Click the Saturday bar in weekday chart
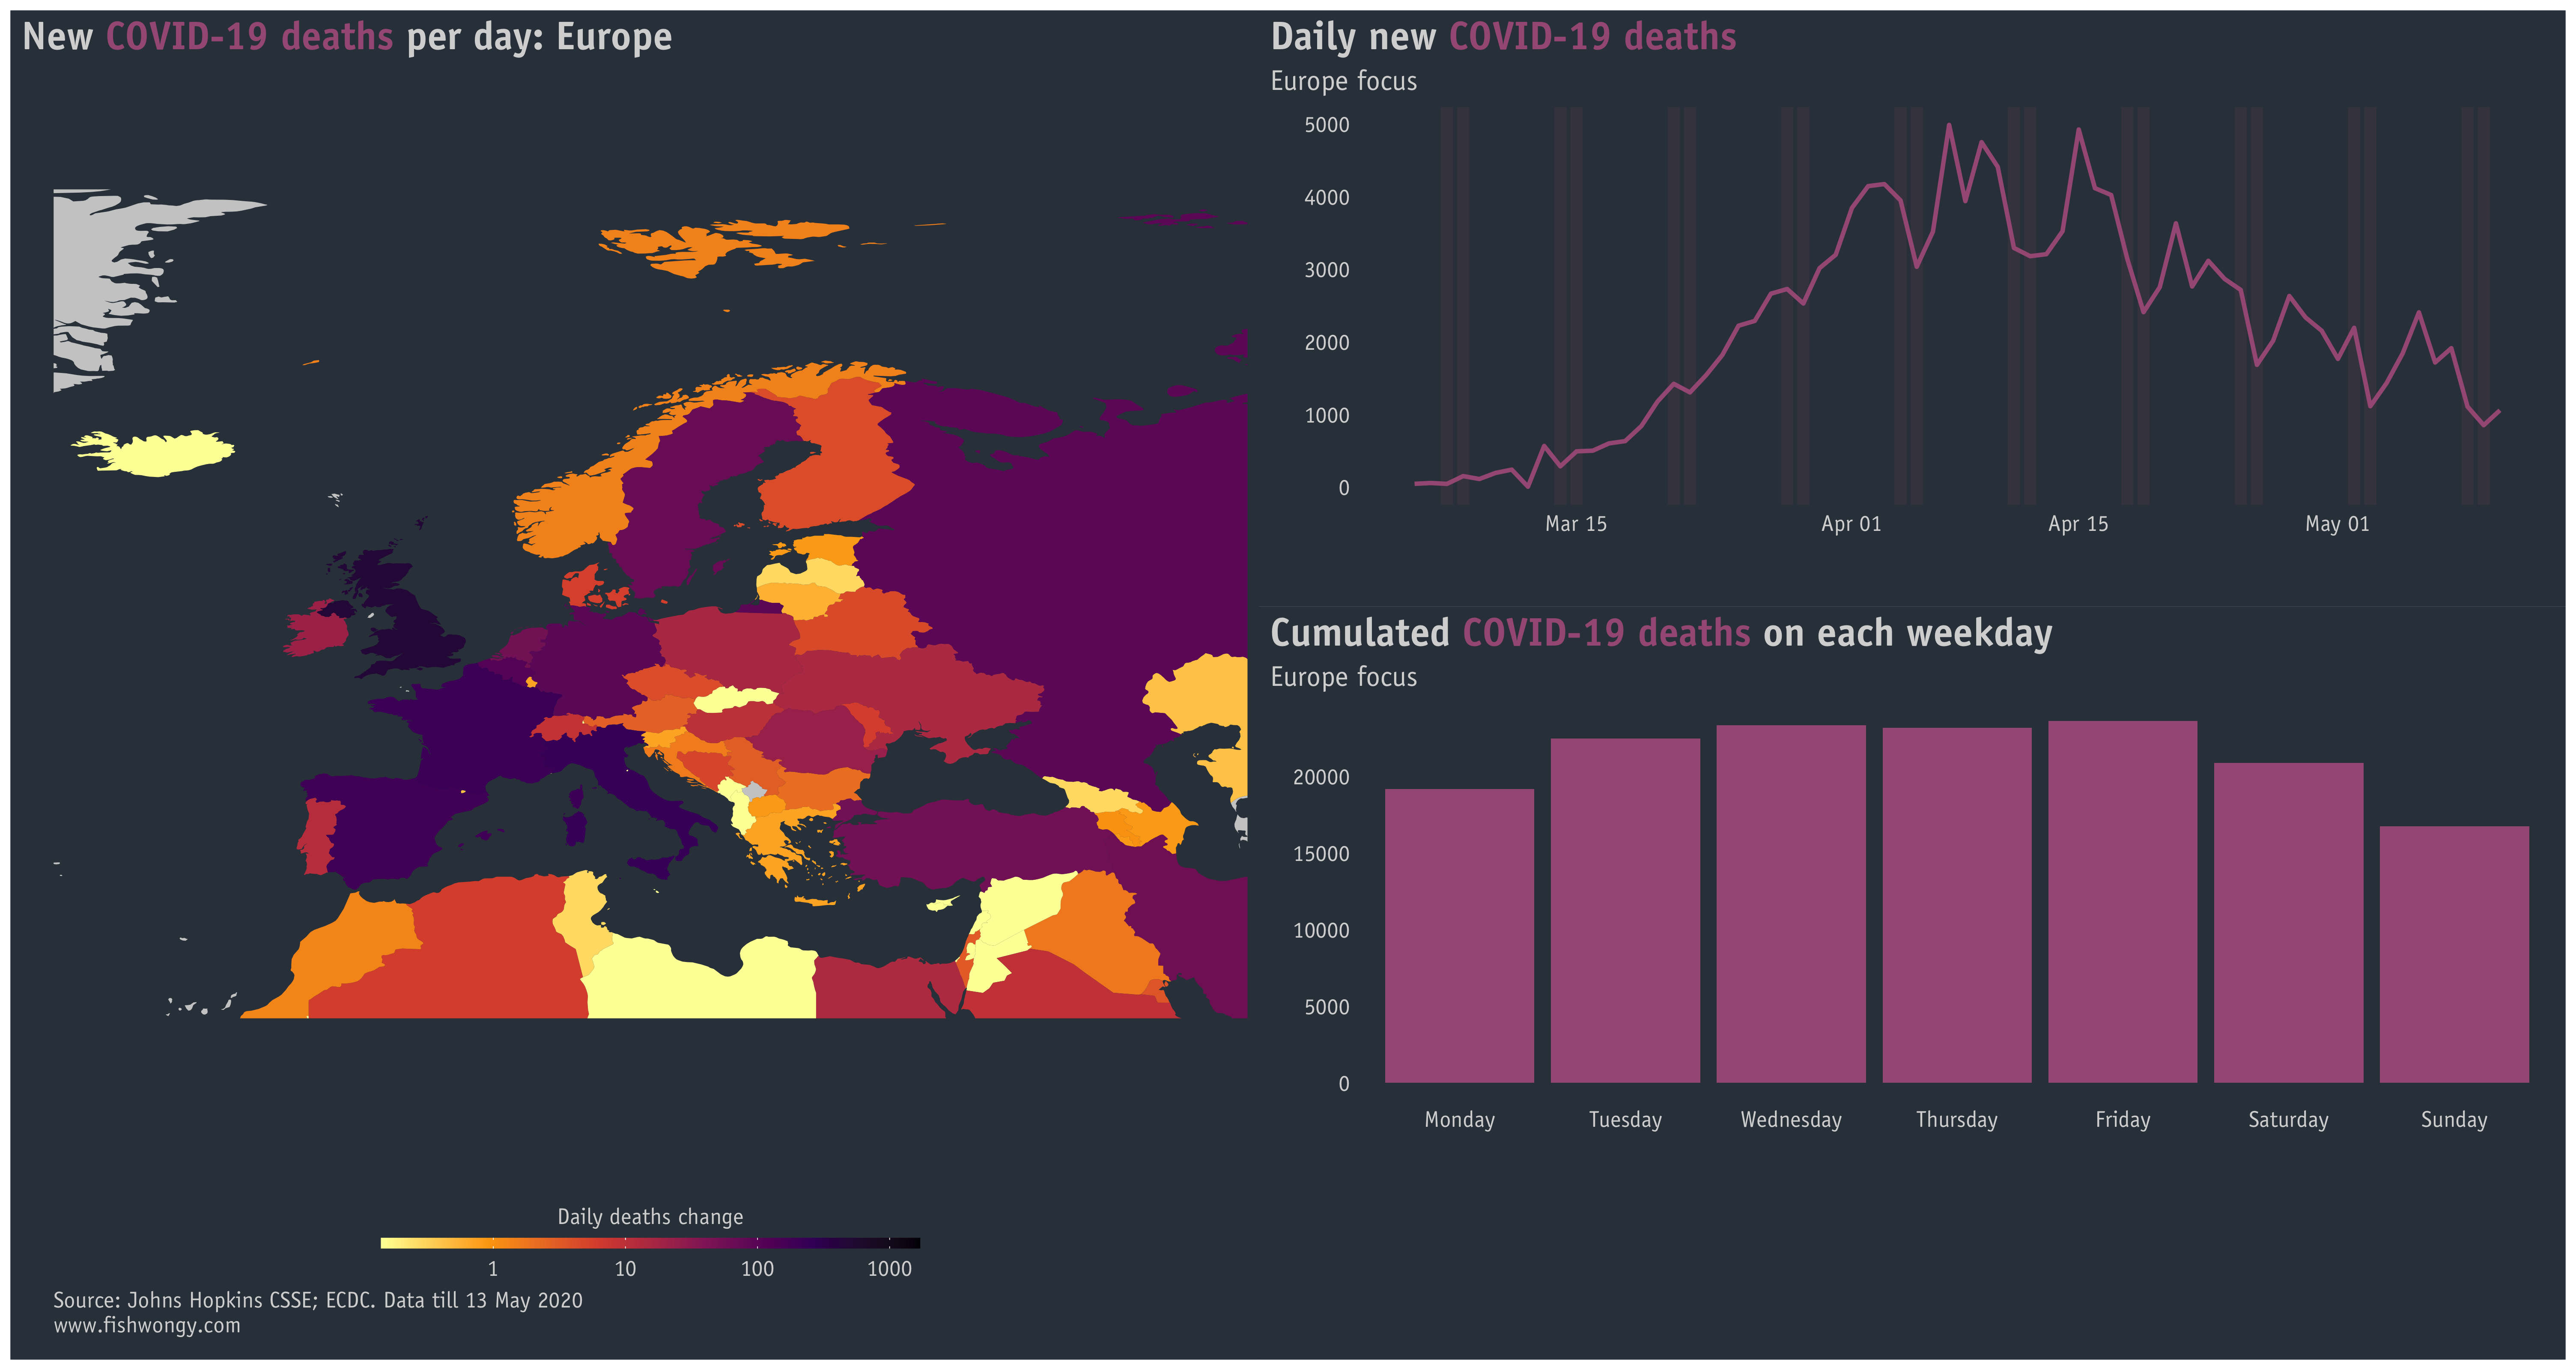 coord(2289,923)
